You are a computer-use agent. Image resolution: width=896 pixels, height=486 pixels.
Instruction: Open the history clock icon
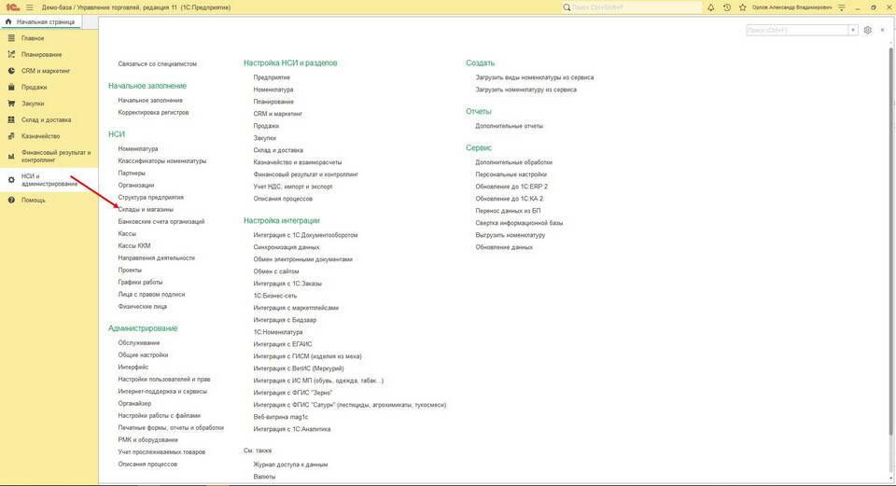point(727,7)
